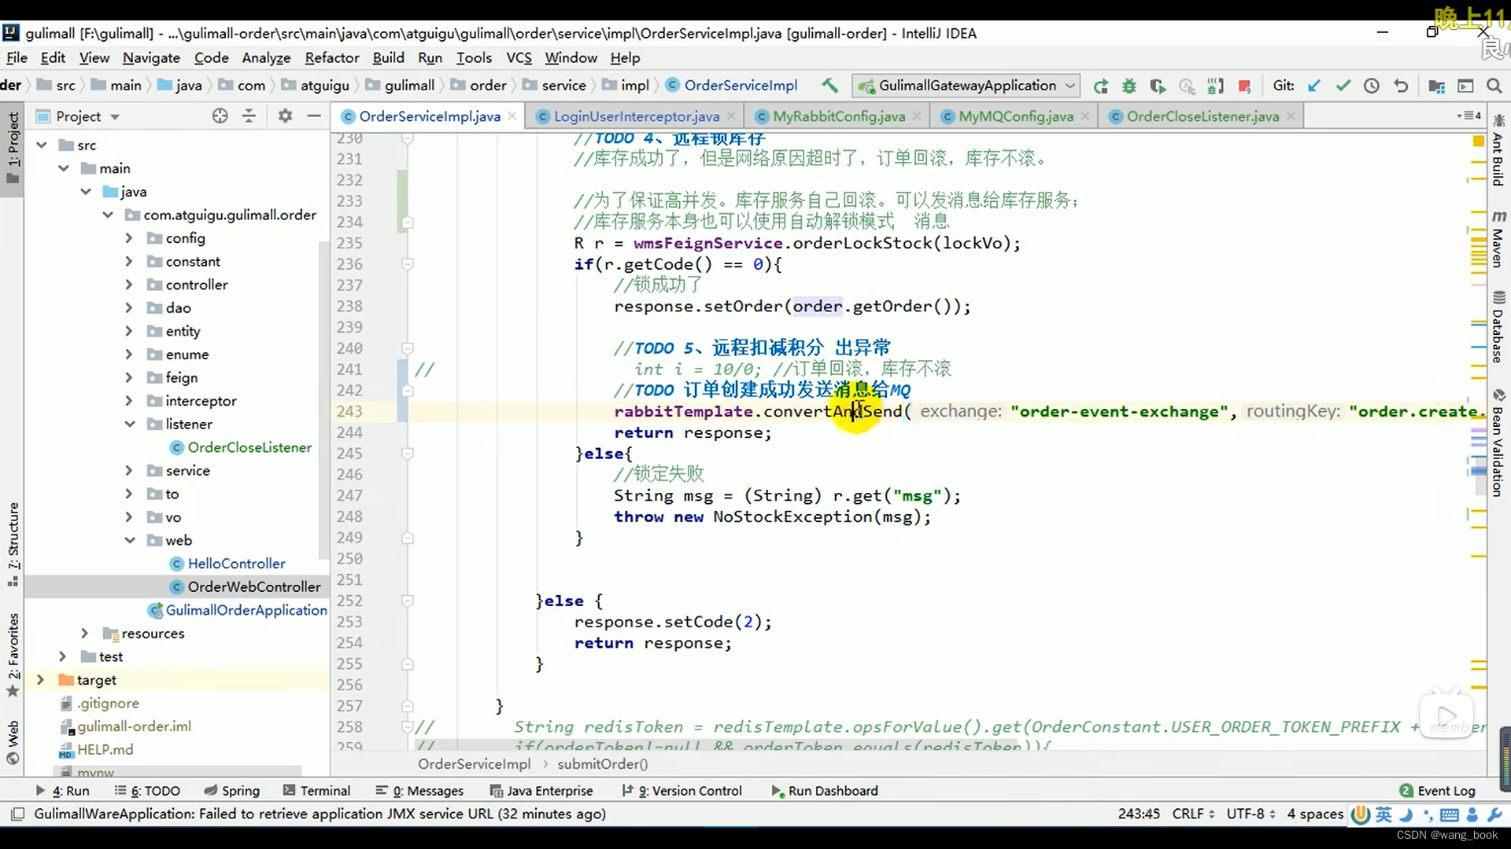Click the Build project hammer icon

tap(829, 86)
